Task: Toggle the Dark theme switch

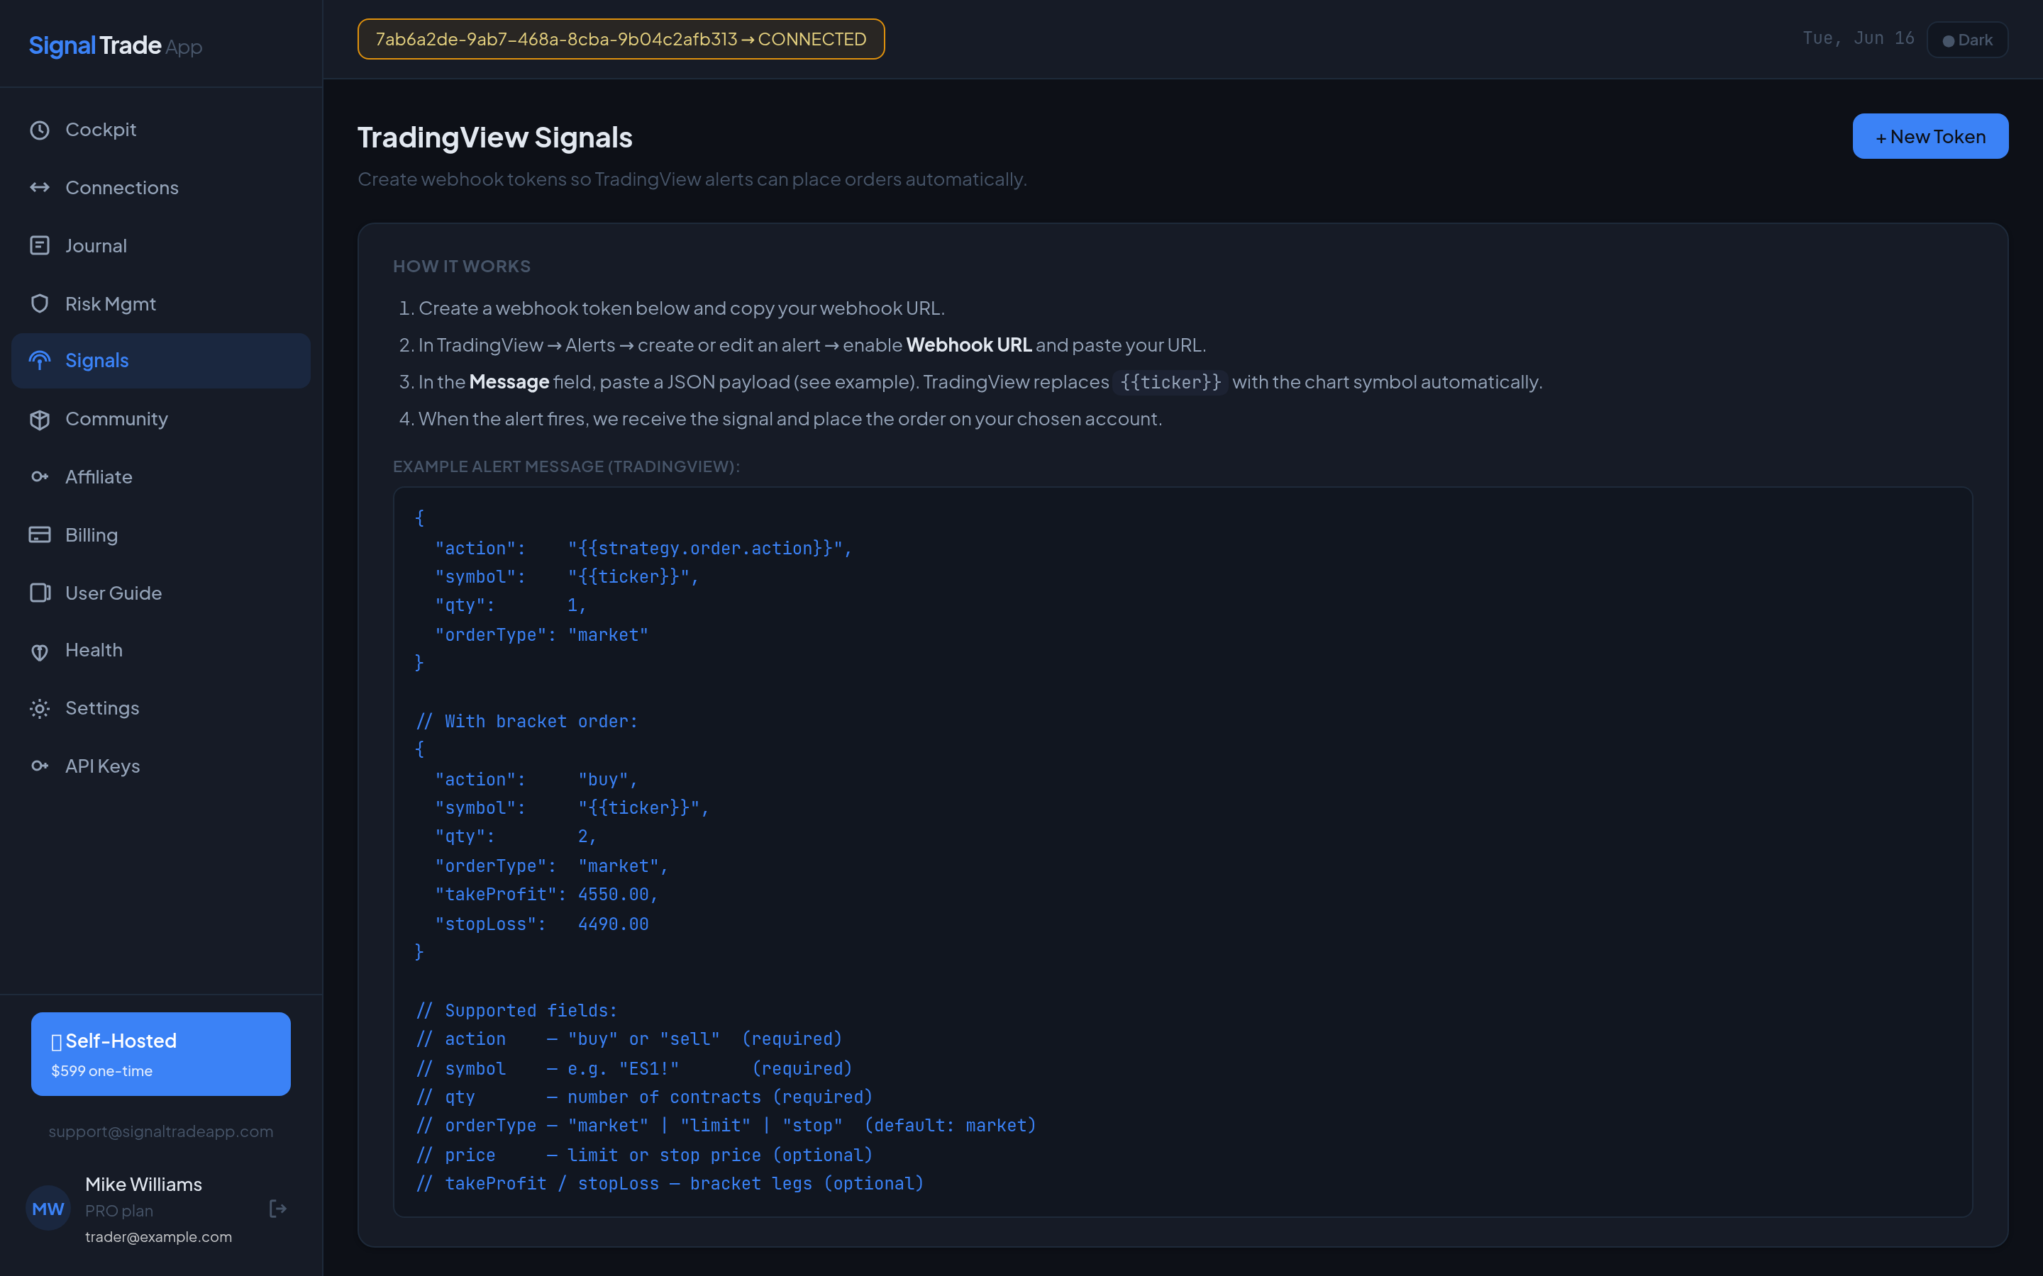Action: pyautogui.click(x=1967, y=40)
